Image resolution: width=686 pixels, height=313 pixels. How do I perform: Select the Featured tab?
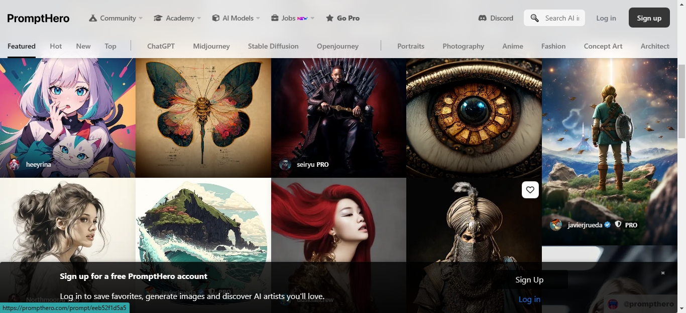tap(22, 46)
